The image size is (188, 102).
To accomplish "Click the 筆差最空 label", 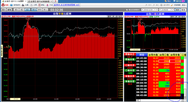I will pos(130,81).
